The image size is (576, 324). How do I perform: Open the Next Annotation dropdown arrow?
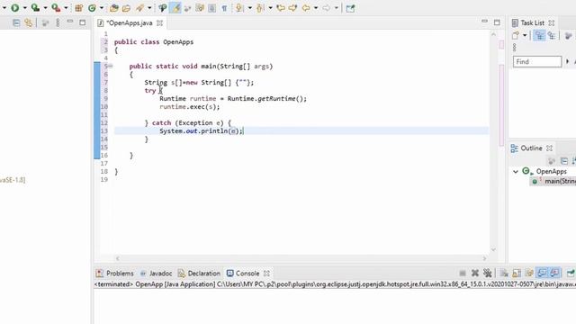[x=250, y=8]
